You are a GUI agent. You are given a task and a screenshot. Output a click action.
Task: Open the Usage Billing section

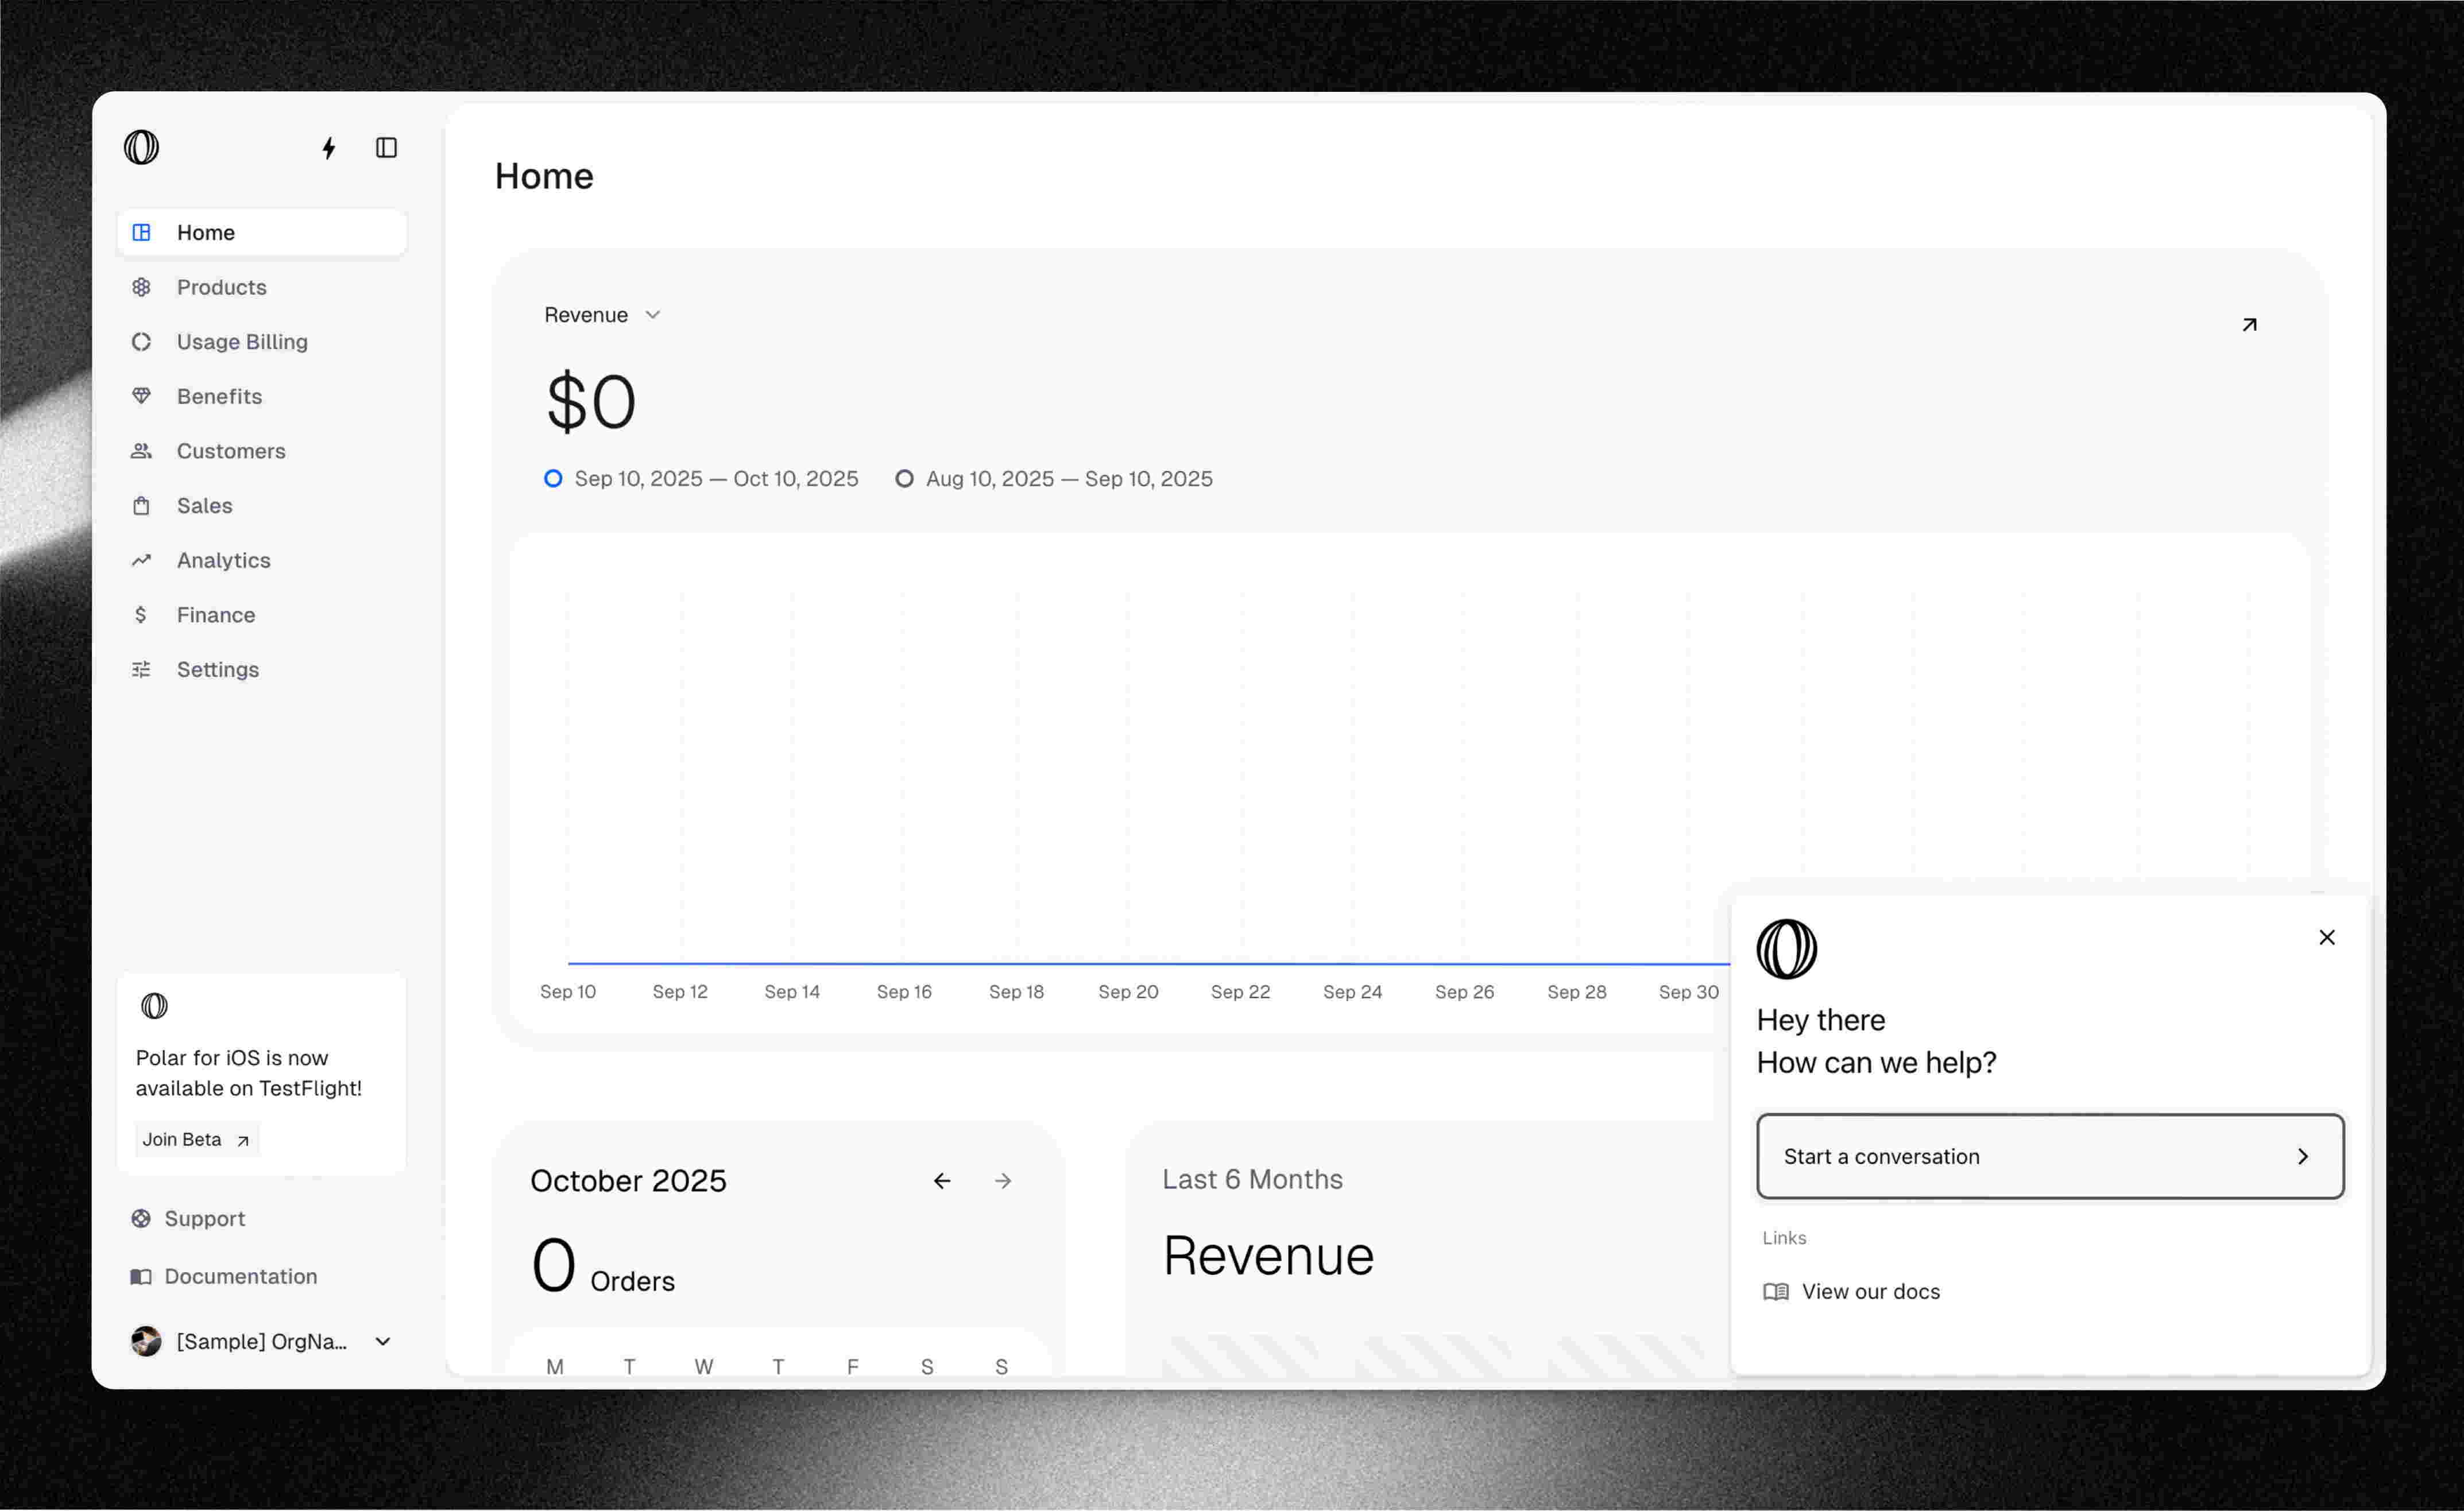[241, 342]
